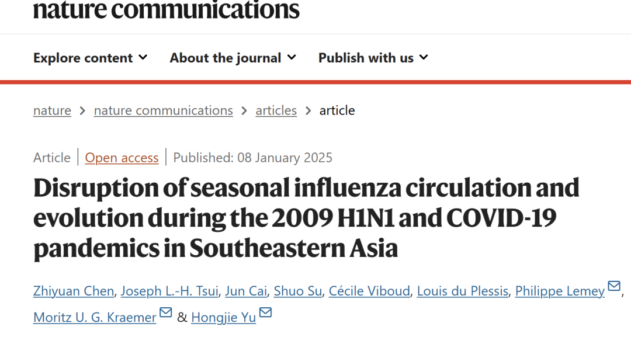Open Shuo Su author link
This screenshot has width=631, height=337.
coord(298,291)
